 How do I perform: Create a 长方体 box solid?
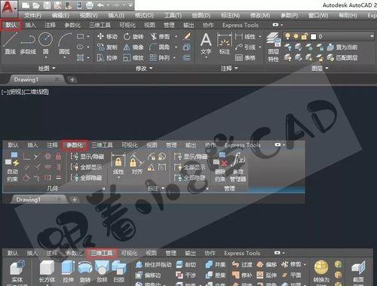(47, 271)
